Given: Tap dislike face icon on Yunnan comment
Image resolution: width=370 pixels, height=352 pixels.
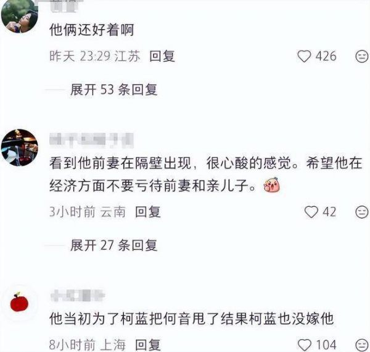Looking at the screenshot, I should (x=362, y=212).
